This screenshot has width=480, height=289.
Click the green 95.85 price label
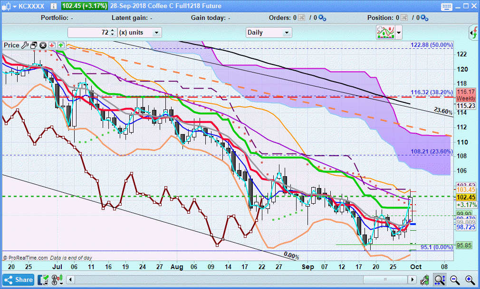pyautogui.click(x=464, y=245)
